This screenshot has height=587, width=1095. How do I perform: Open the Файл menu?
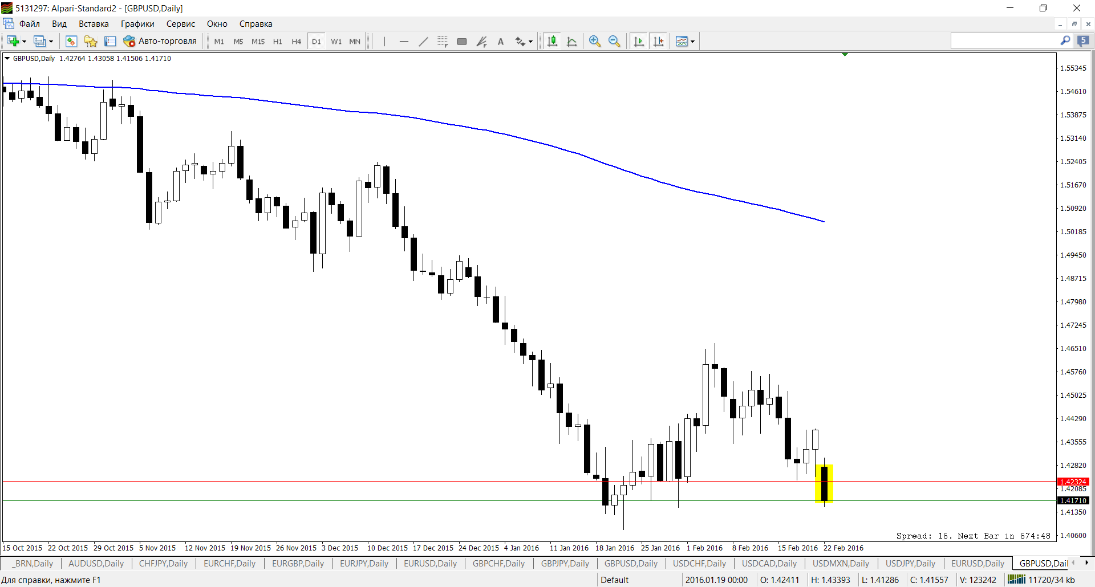(x=30, y=24)
